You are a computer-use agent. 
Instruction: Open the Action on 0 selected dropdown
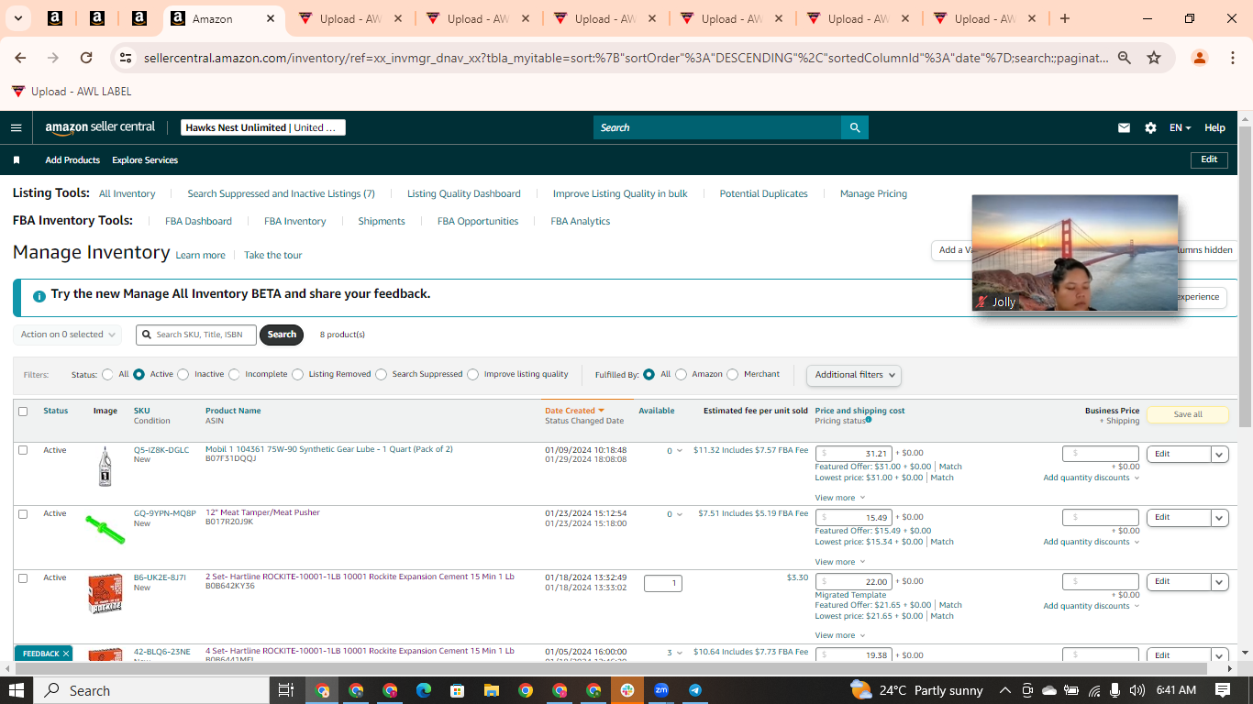pyautogui.click(x=68, y=335)
